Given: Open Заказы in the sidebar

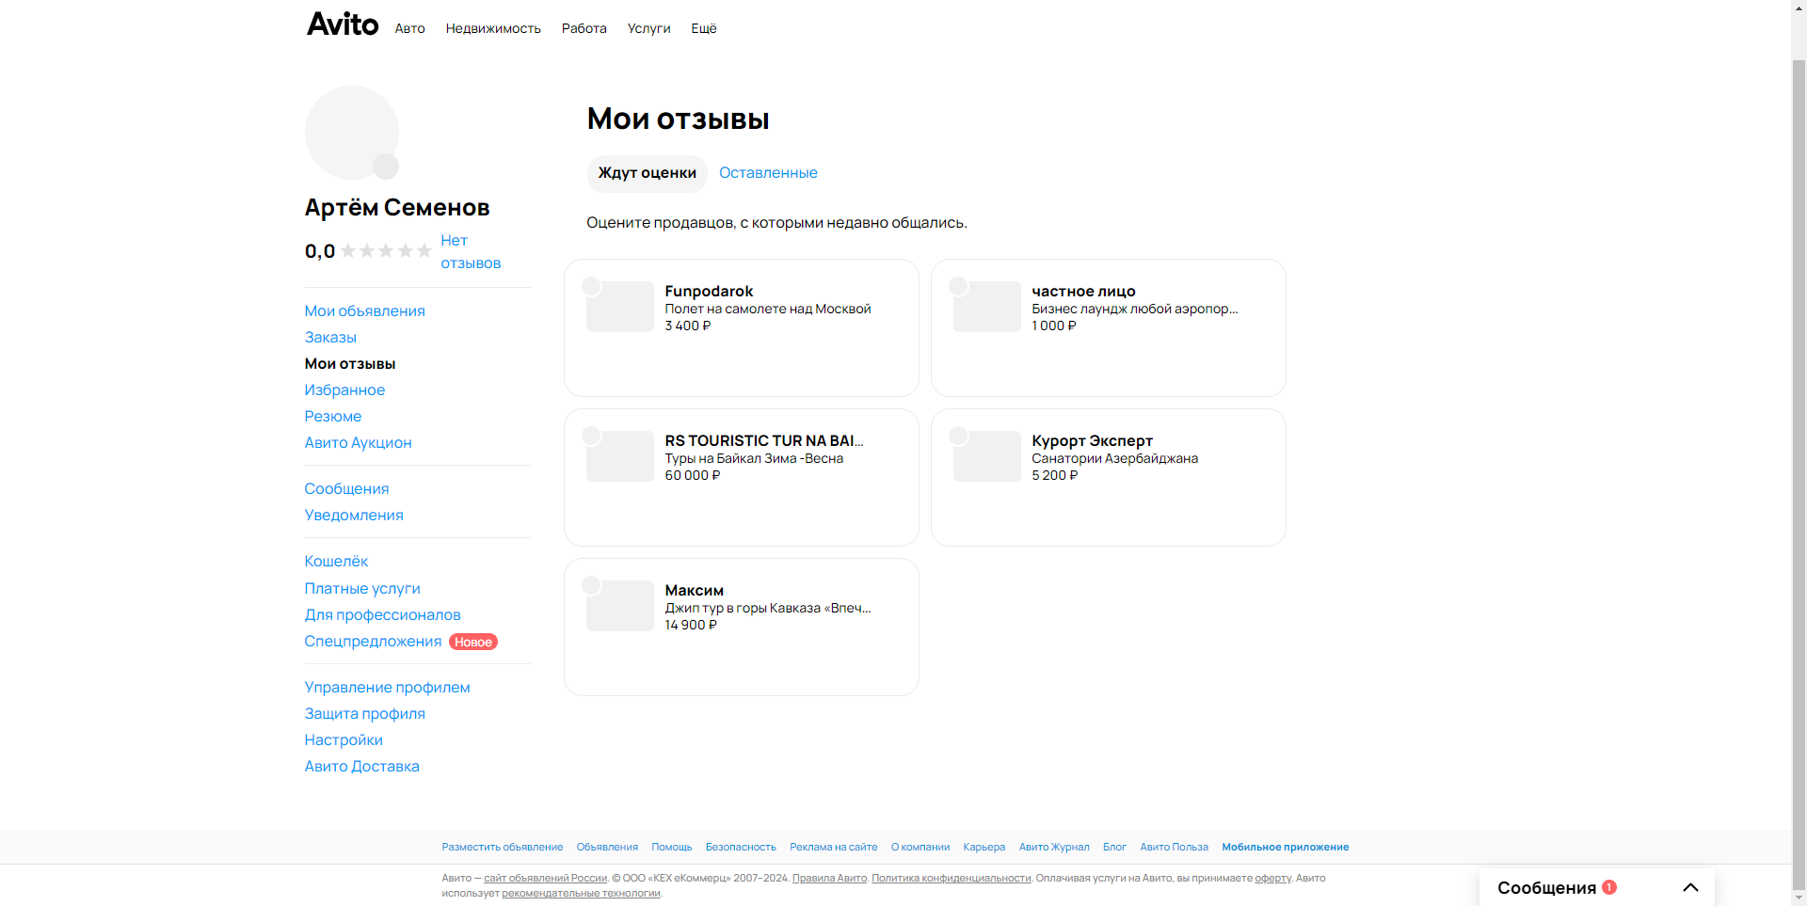Looking at the screenshot, I should tap(330, 337).
